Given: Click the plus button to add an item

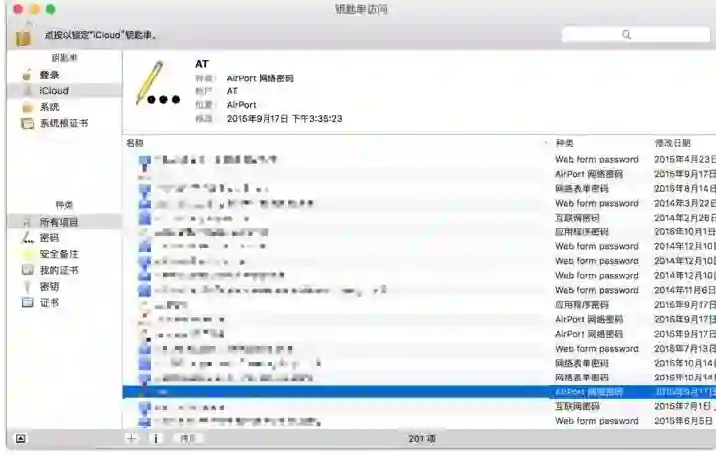Looking at the screenshot, I should [131, 438].
